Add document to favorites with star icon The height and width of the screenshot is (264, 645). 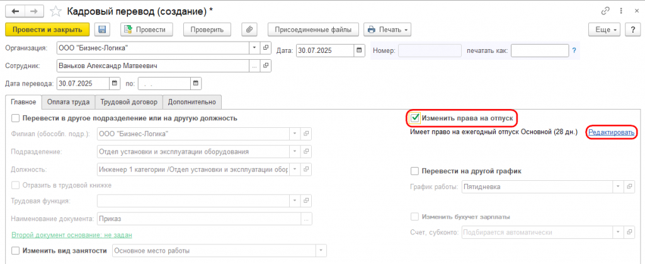coord(54,11)
